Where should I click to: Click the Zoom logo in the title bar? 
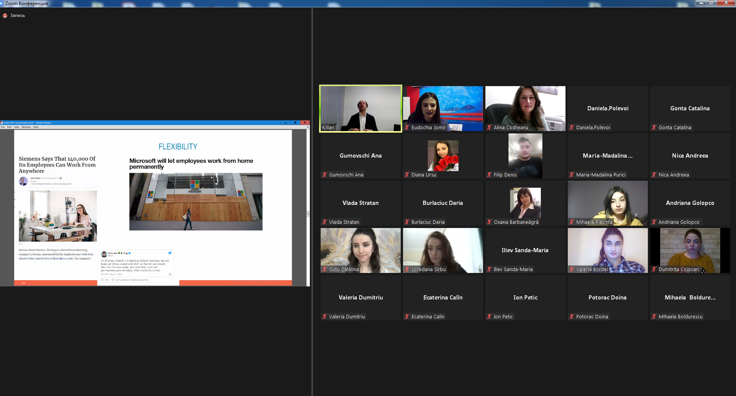2,3
